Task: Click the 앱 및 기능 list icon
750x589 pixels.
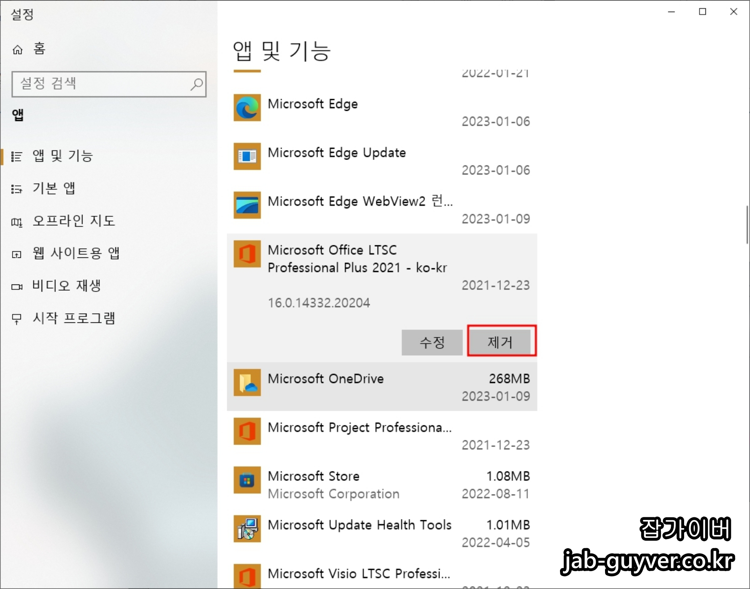Action: 17,157
